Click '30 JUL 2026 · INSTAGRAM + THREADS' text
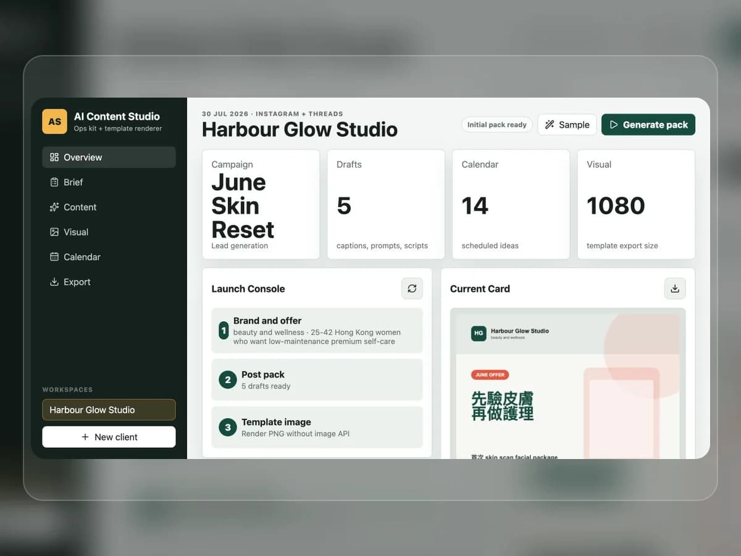This screenshot has height=556, width=741. [272, 114]
